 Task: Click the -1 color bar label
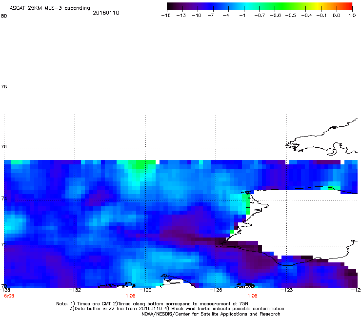click(x=242, y=16)
